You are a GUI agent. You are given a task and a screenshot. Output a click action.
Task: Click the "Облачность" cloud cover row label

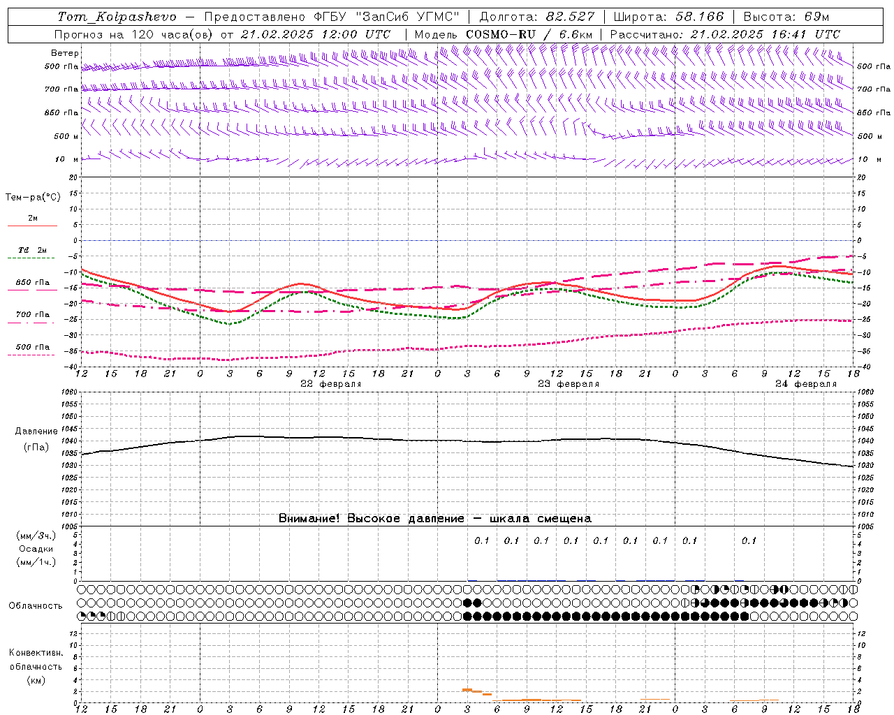click(36, 606)
